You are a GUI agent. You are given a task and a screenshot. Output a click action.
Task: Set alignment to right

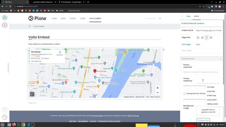click(202, 38)
